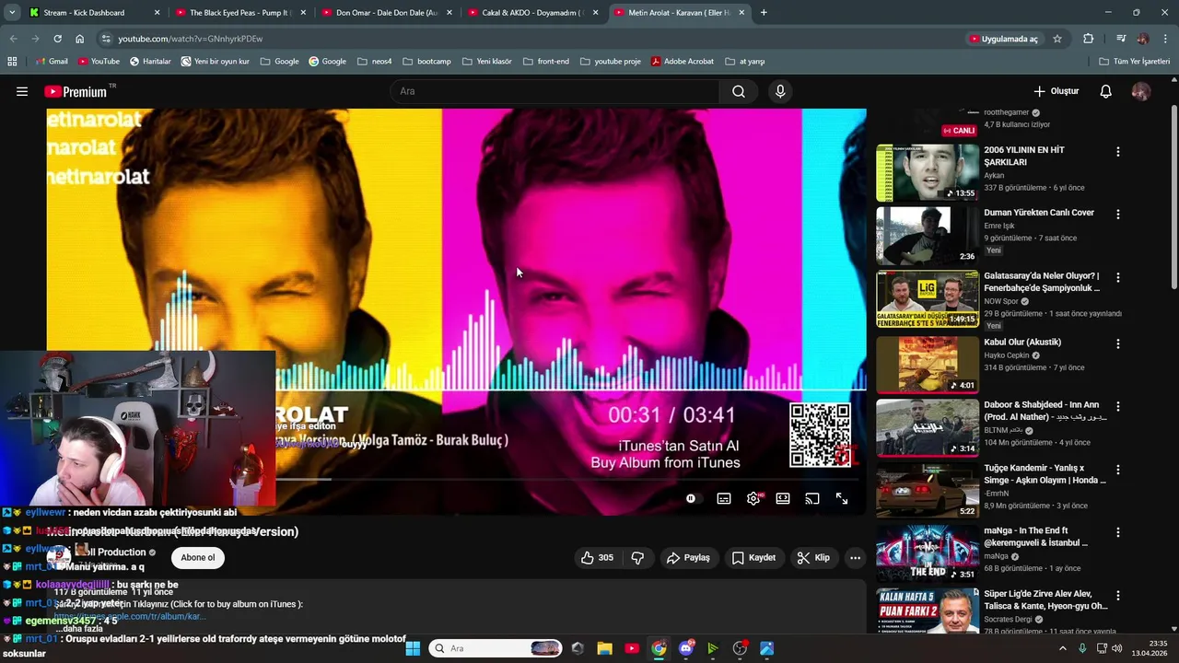Open Chrome three-dot menu
1179x663 pixels.
pyautogui.click(x=1165, y=39)
